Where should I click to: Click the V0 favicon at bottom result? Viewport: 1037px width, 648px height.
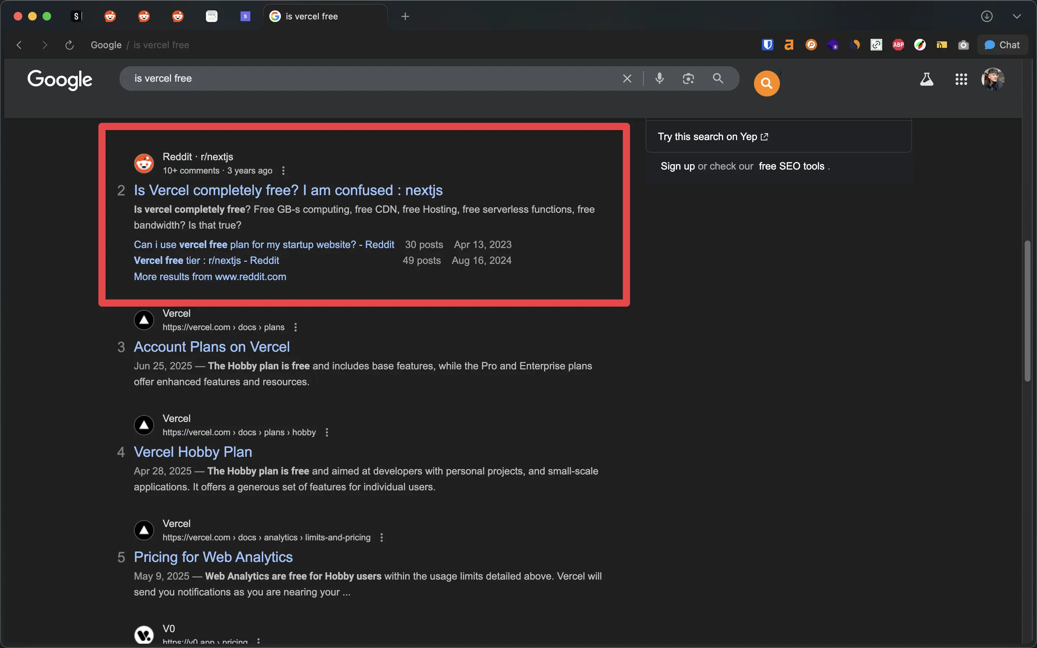(x=144, y=635)
